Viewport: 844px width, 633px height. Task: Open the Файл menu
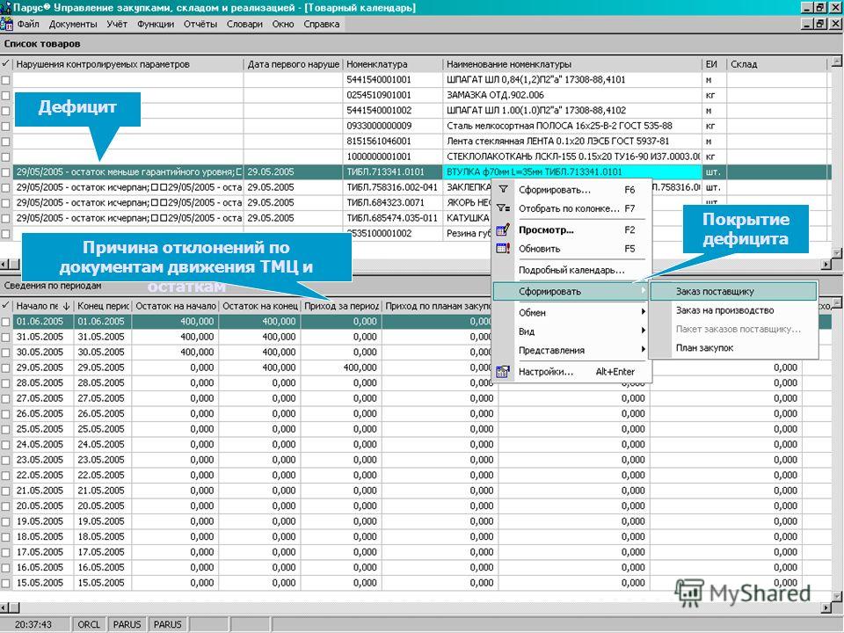(28, 25)
